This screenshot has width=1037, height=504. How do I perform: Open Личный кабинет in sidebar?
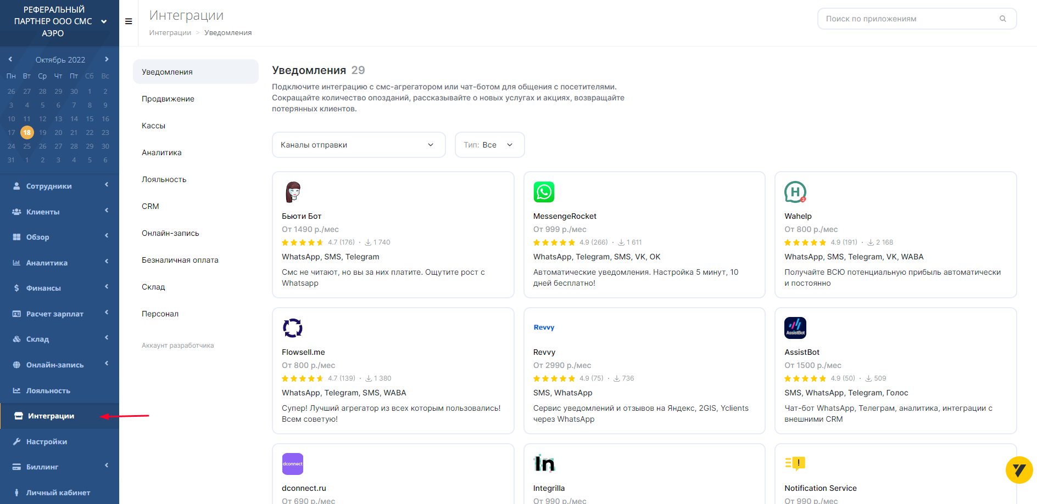pyautogui.click(x=59, y=492)
